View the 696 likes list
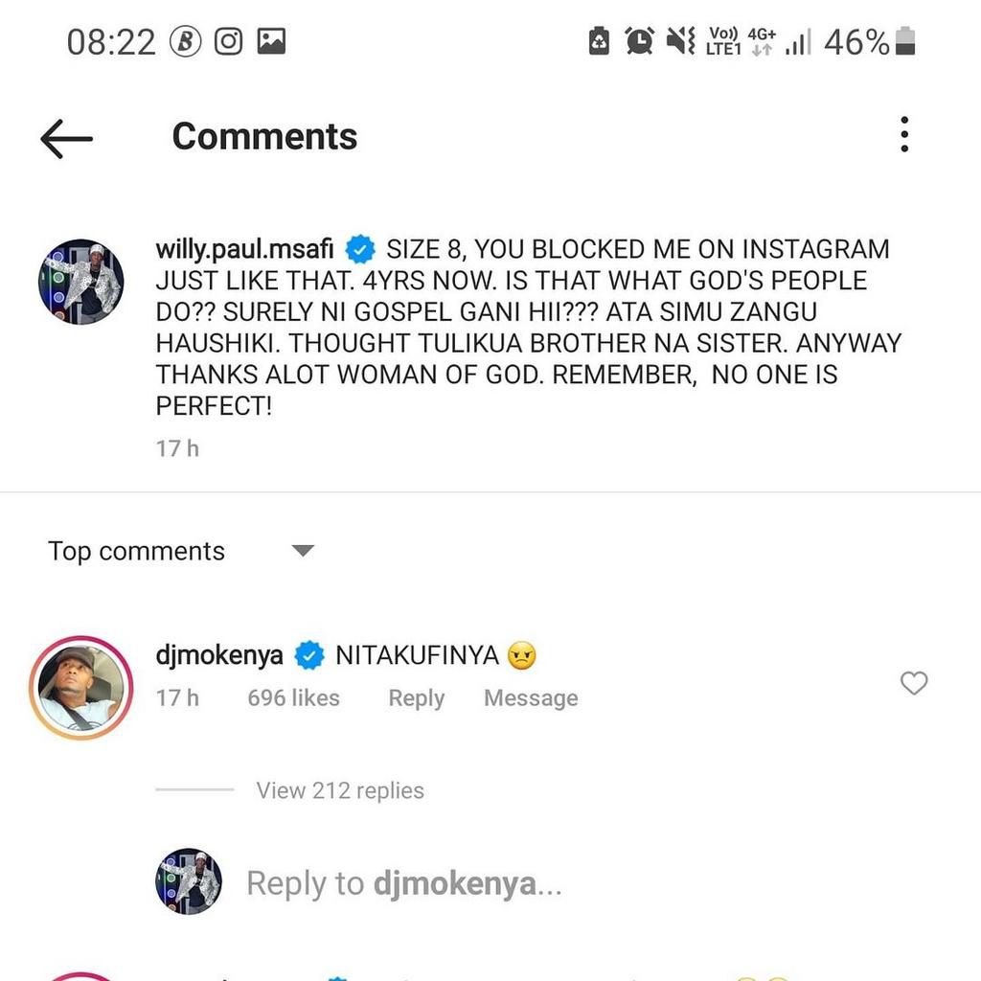The image size is (981, 981). (x=293, y=698)
